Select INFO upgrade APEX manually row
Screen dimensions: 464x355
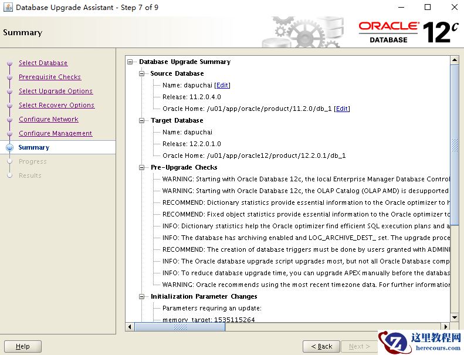click(306, 273)
